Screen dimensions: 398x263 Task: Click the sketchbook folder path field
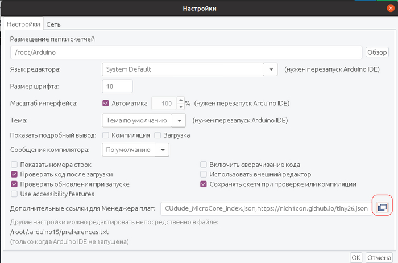coord(186,52)
